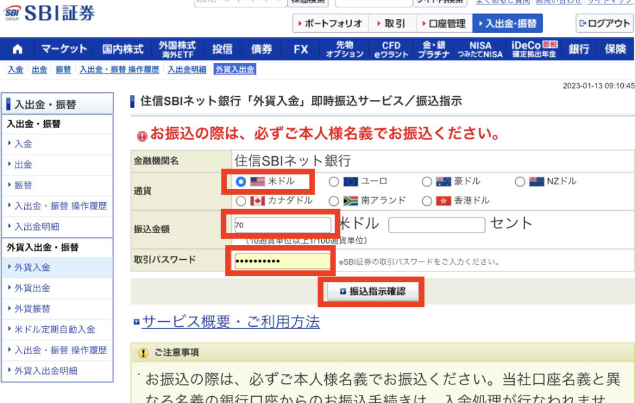Select the NZドル currency radio button
The height and width of the screenshot is (403, 635).
click(520, 182)
